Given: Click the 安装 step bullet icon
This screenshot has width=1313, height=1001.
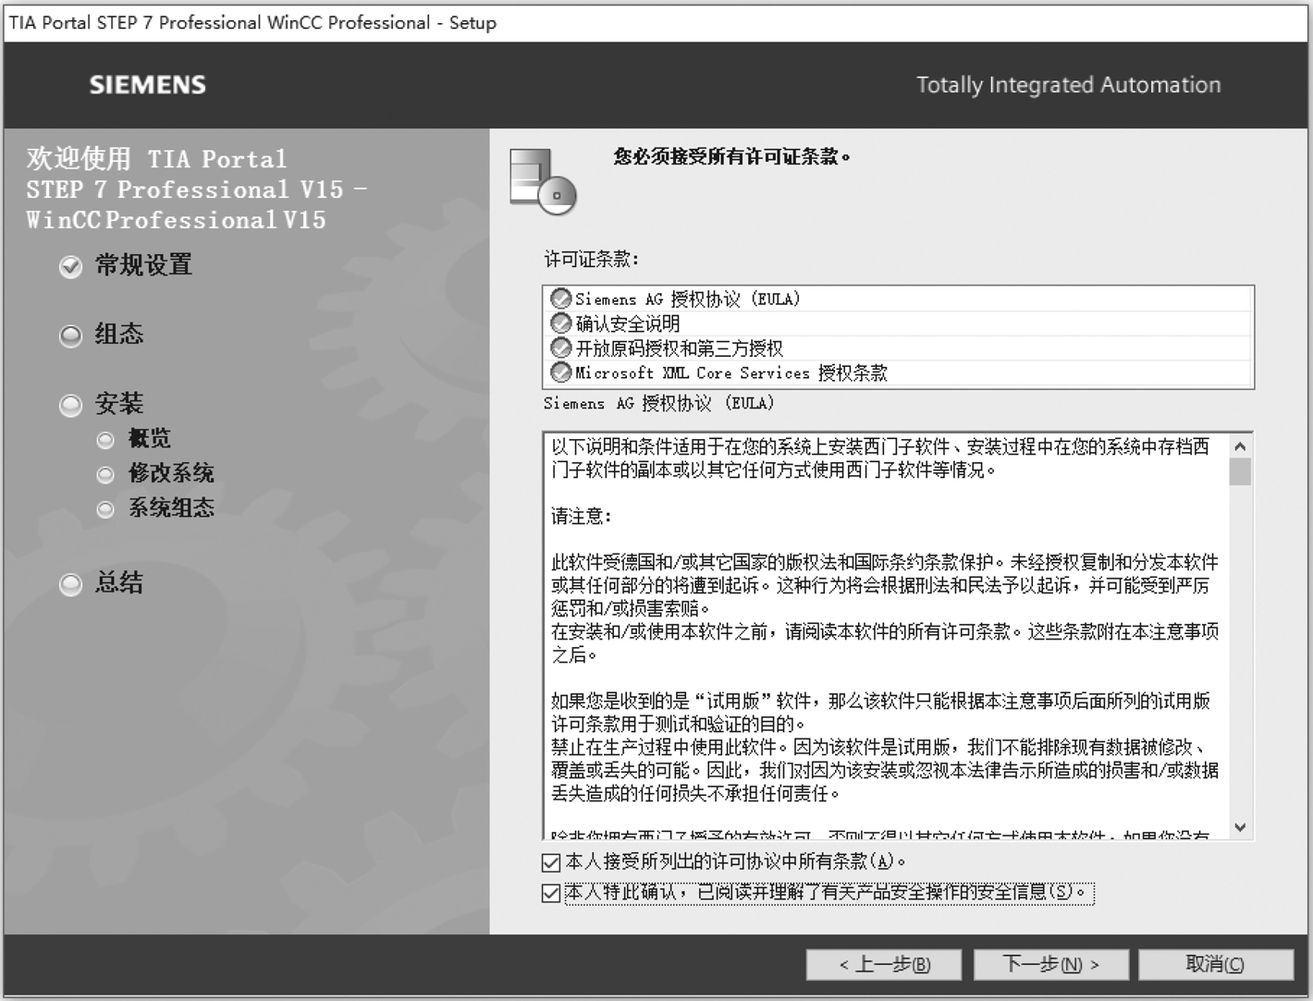Looking at the screenshot, I should pyautogui.click(x=70, y=406).
